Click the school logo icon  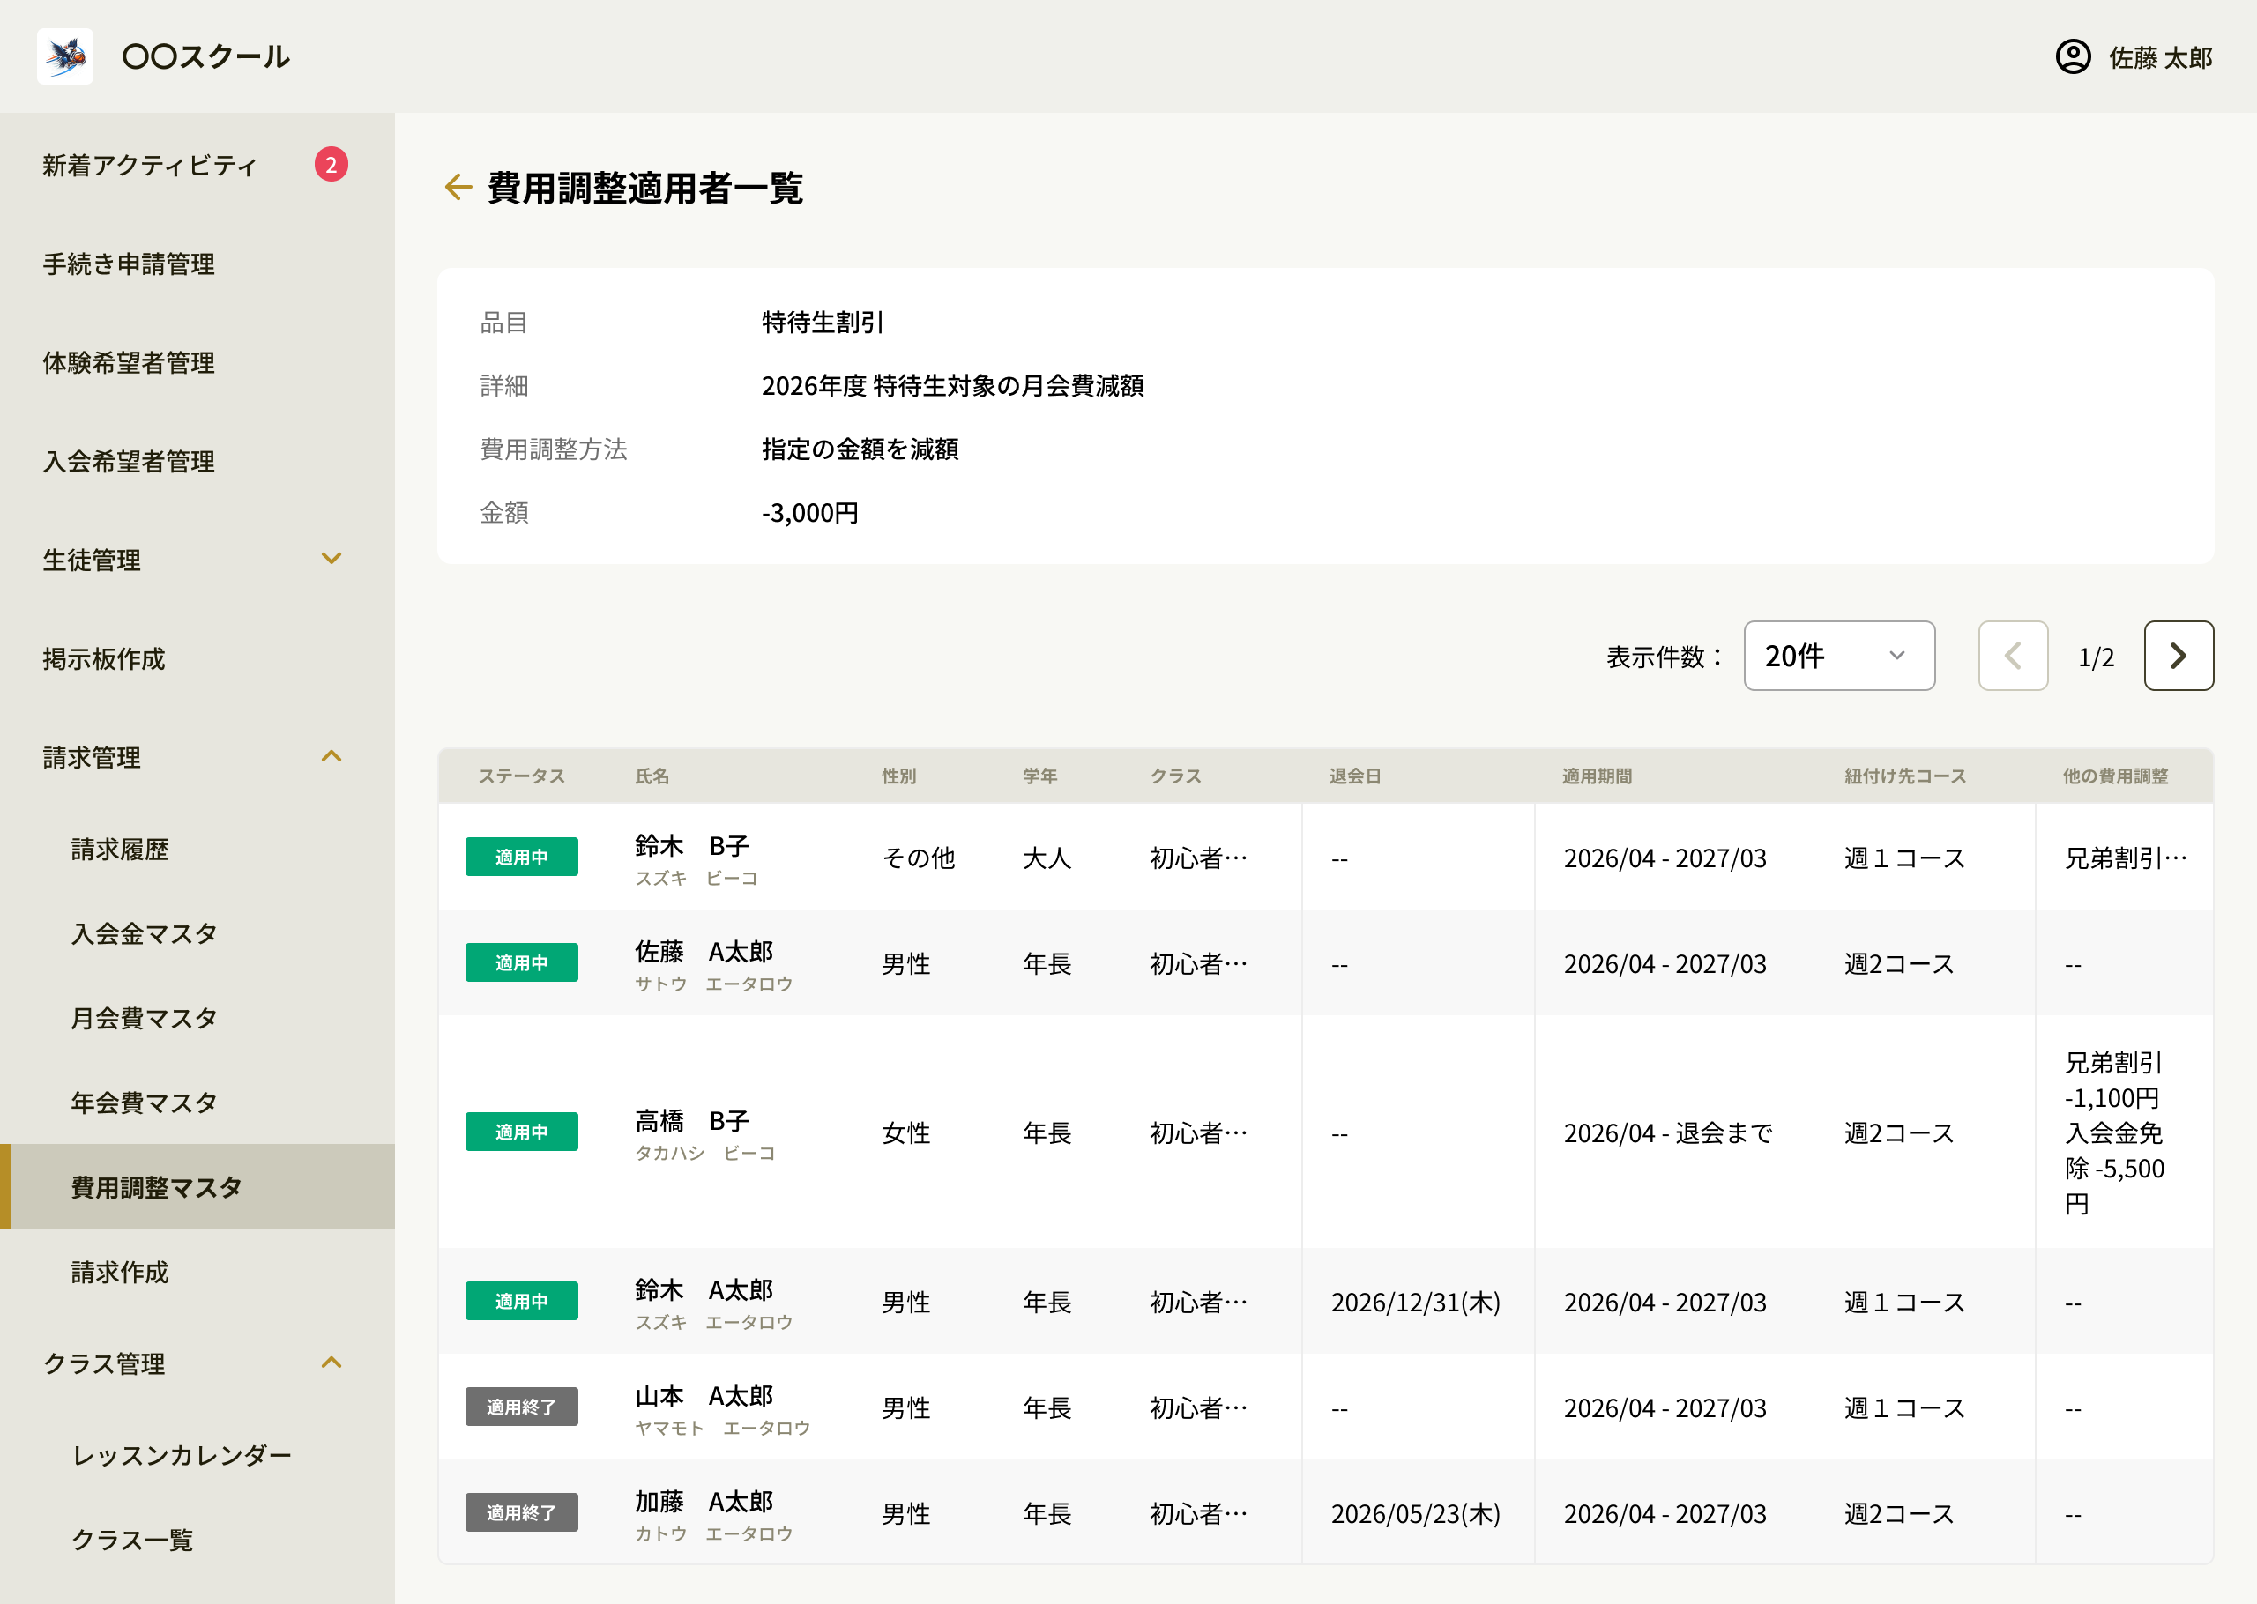65,56
